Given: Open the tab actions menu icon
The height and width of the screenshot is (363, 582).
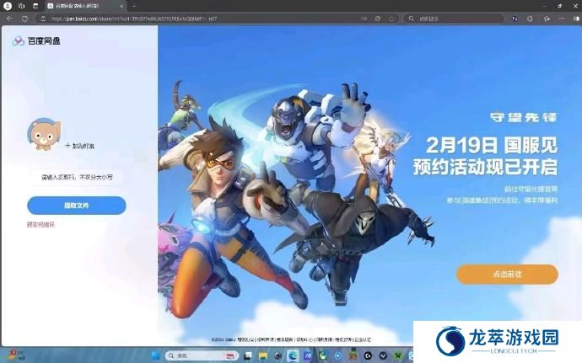Looking at the screenshot, I should (35, 6).
